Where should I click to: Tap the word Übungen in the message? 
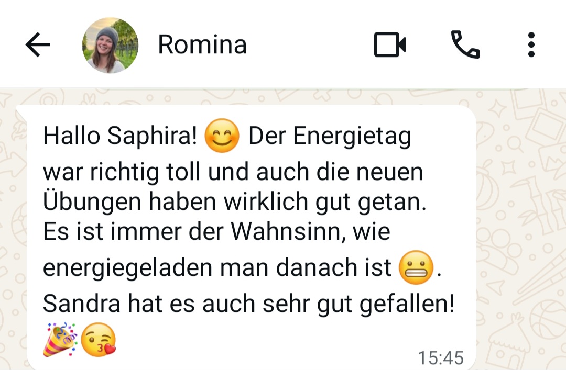click(92, 200)
